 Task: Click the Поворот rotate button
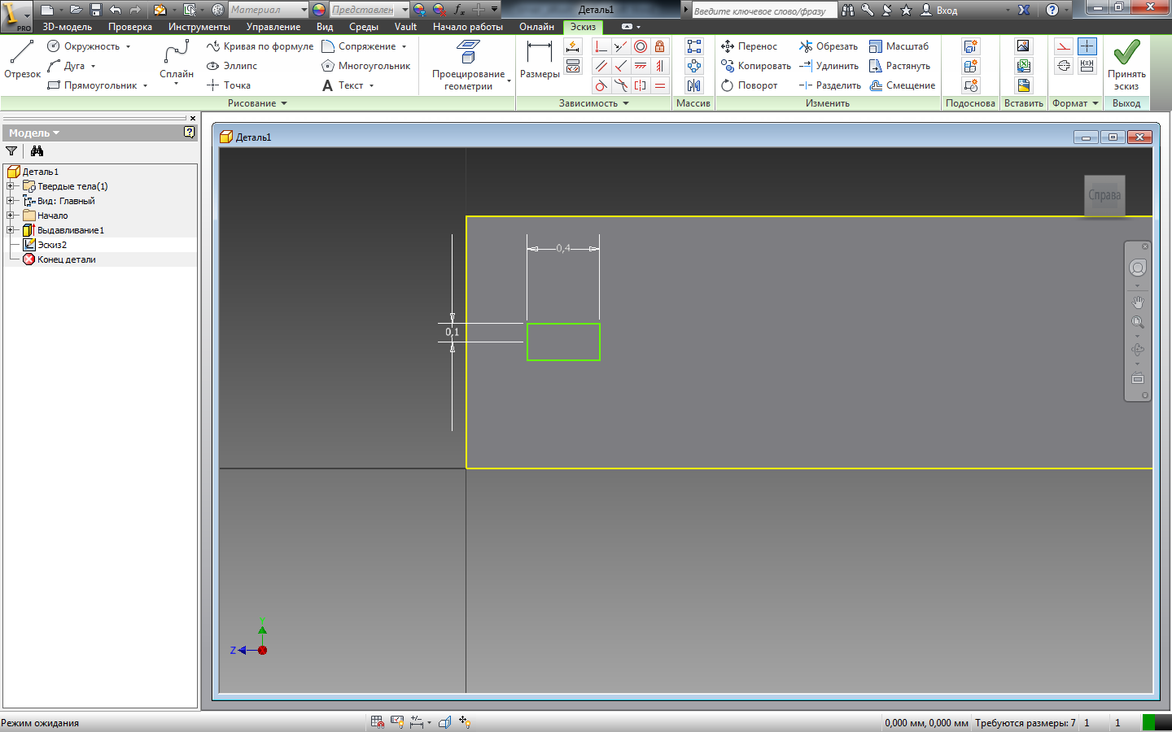749,85
